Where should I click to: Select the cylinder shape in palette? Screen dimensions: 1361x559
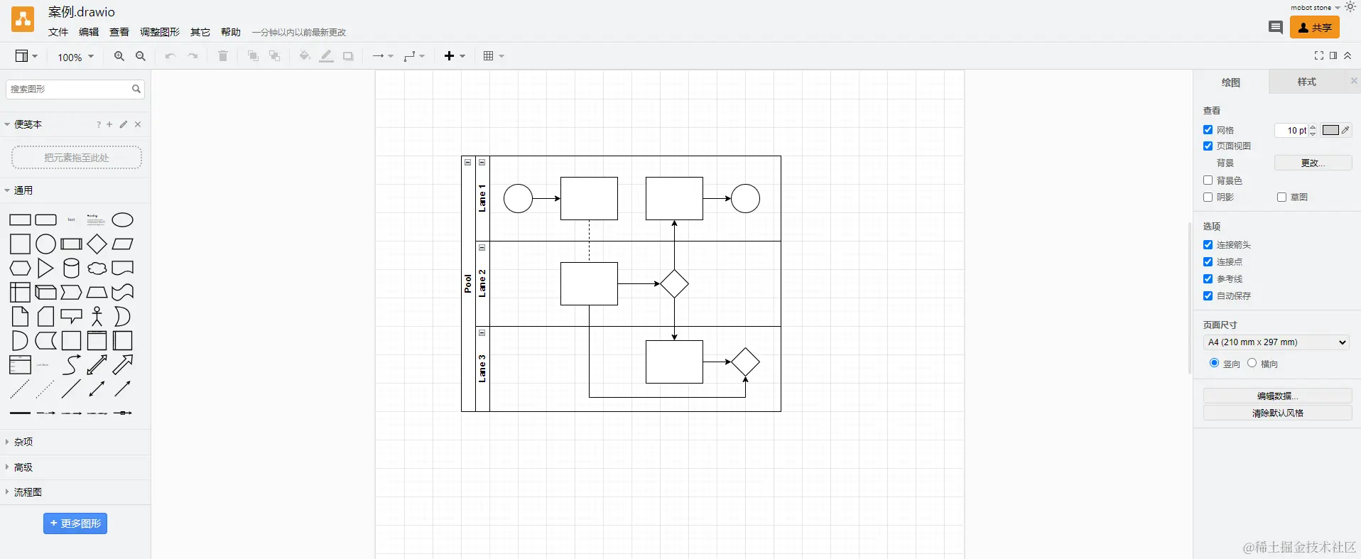click(x=72, y=268)
